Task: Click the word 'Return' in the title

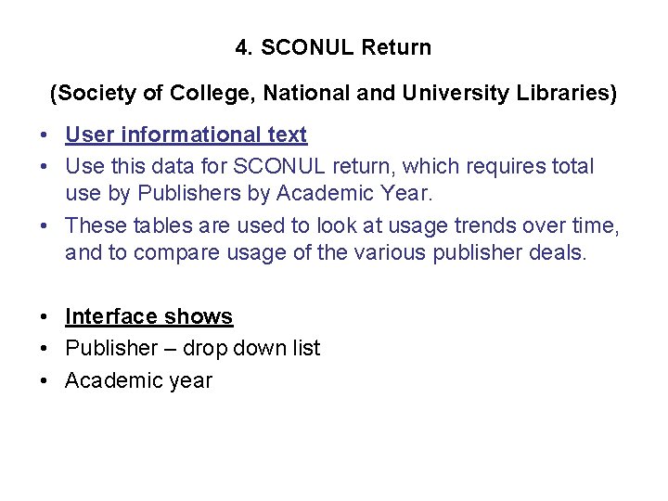Action: pyautogui.click(x=397, y=47)
